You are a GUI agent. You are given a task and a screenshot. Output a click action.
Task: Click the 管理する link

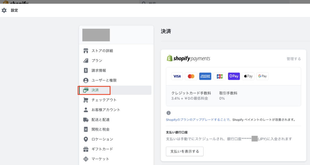[294, 59]
